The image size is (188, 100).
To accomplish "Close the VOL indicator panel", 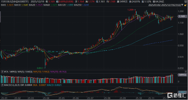I will 186,72.
